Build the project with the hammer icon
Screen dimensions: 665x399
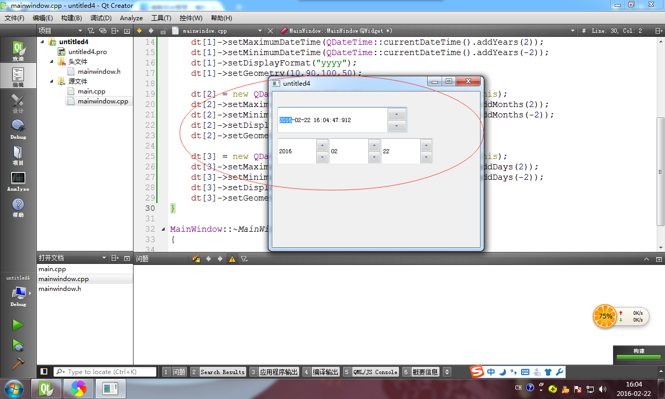18,363
